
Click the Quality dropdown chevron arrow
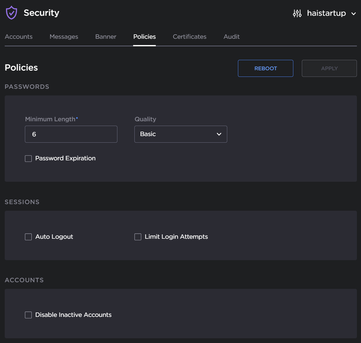[219, 134]
